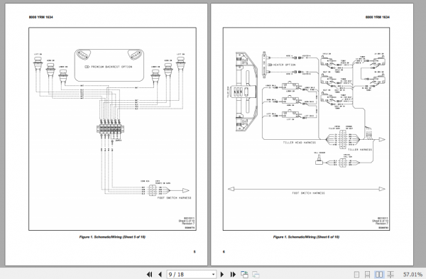This screenshot has width=426, height=279.
Task: Click the PREMIUM BACKREST OPTION label
Action: pyautogui.click(x=111, y=67)
